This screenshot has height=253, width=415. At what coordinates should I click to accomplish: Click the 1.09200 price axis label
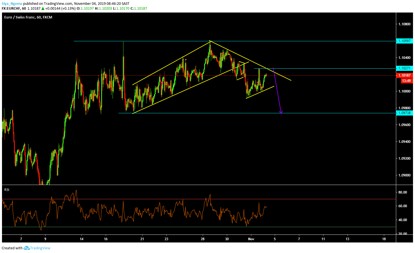(x=404, y=159)
